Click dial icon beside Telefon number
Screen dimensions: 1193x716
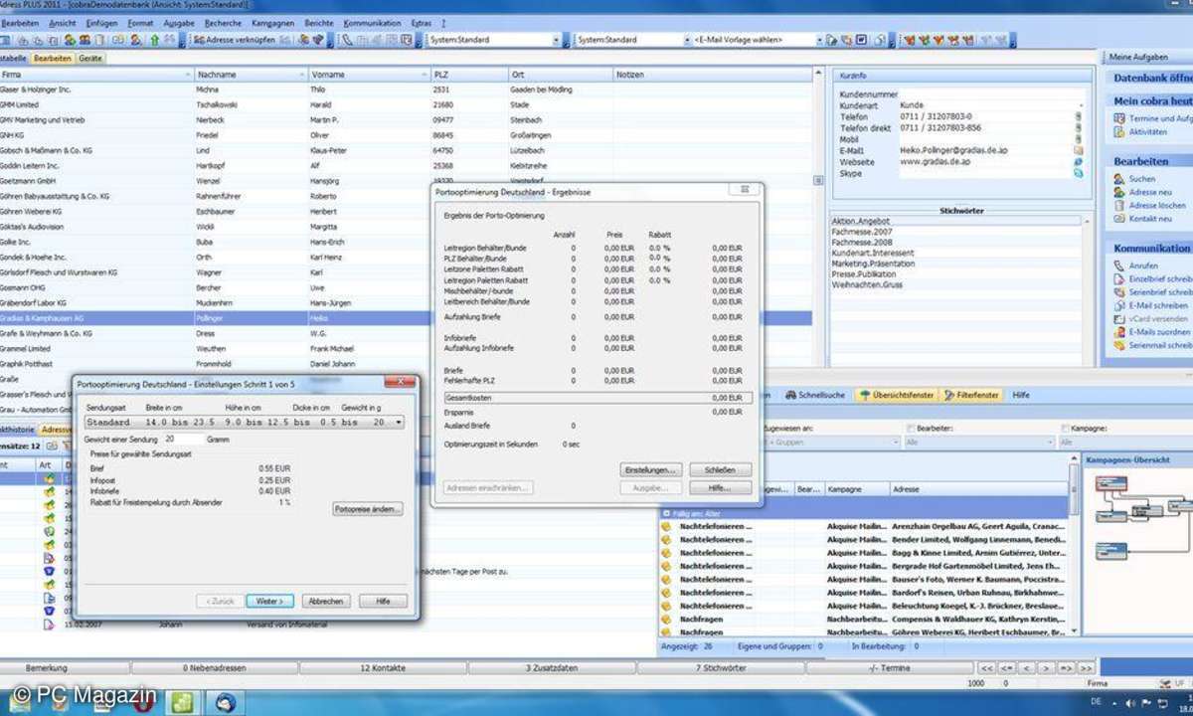(x=1078, y=116)
